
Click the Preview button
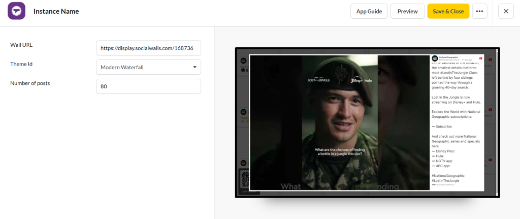407,11
